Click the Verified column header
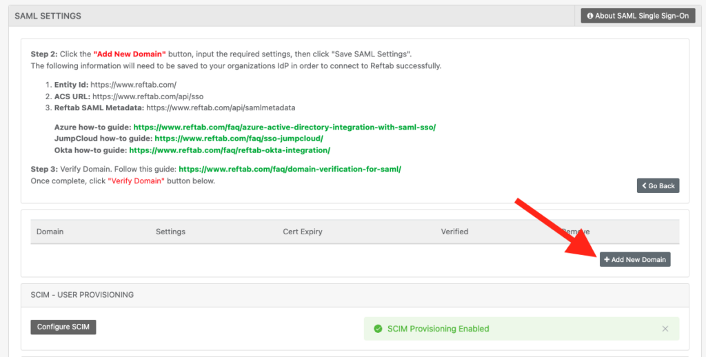This screenshot has height=357, width=706. (454, 232)
